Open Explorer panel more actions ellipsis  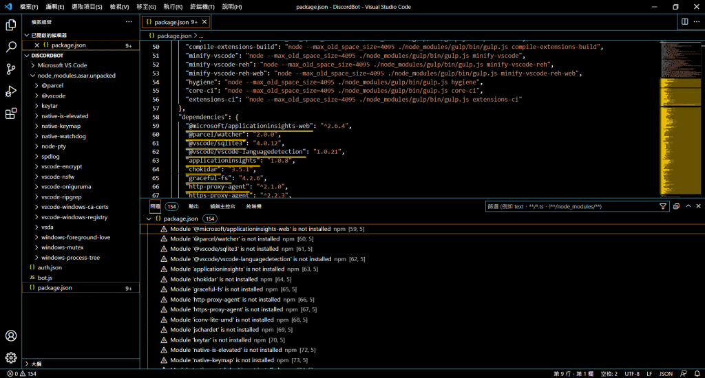(129, 21)
